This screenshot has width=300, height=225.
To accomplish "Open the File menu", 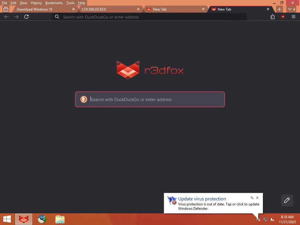I will [4, 3].
